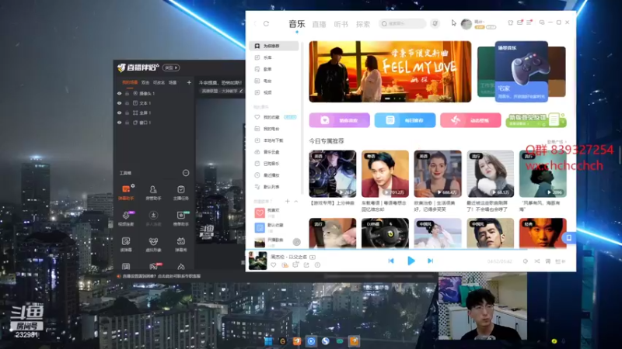Click the phone icon at right window edge
This screenshot has width=622, height=349.
click(x=569, y=238)
